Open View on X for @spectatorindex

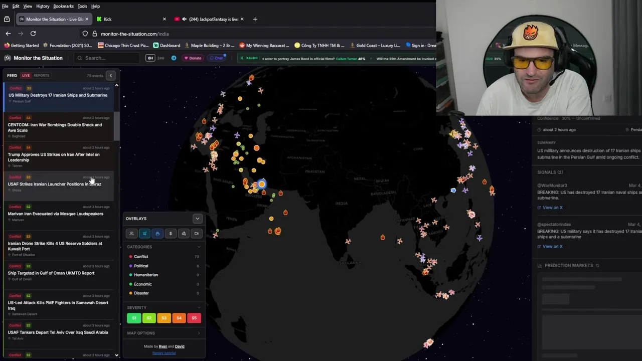coord(550,247)
